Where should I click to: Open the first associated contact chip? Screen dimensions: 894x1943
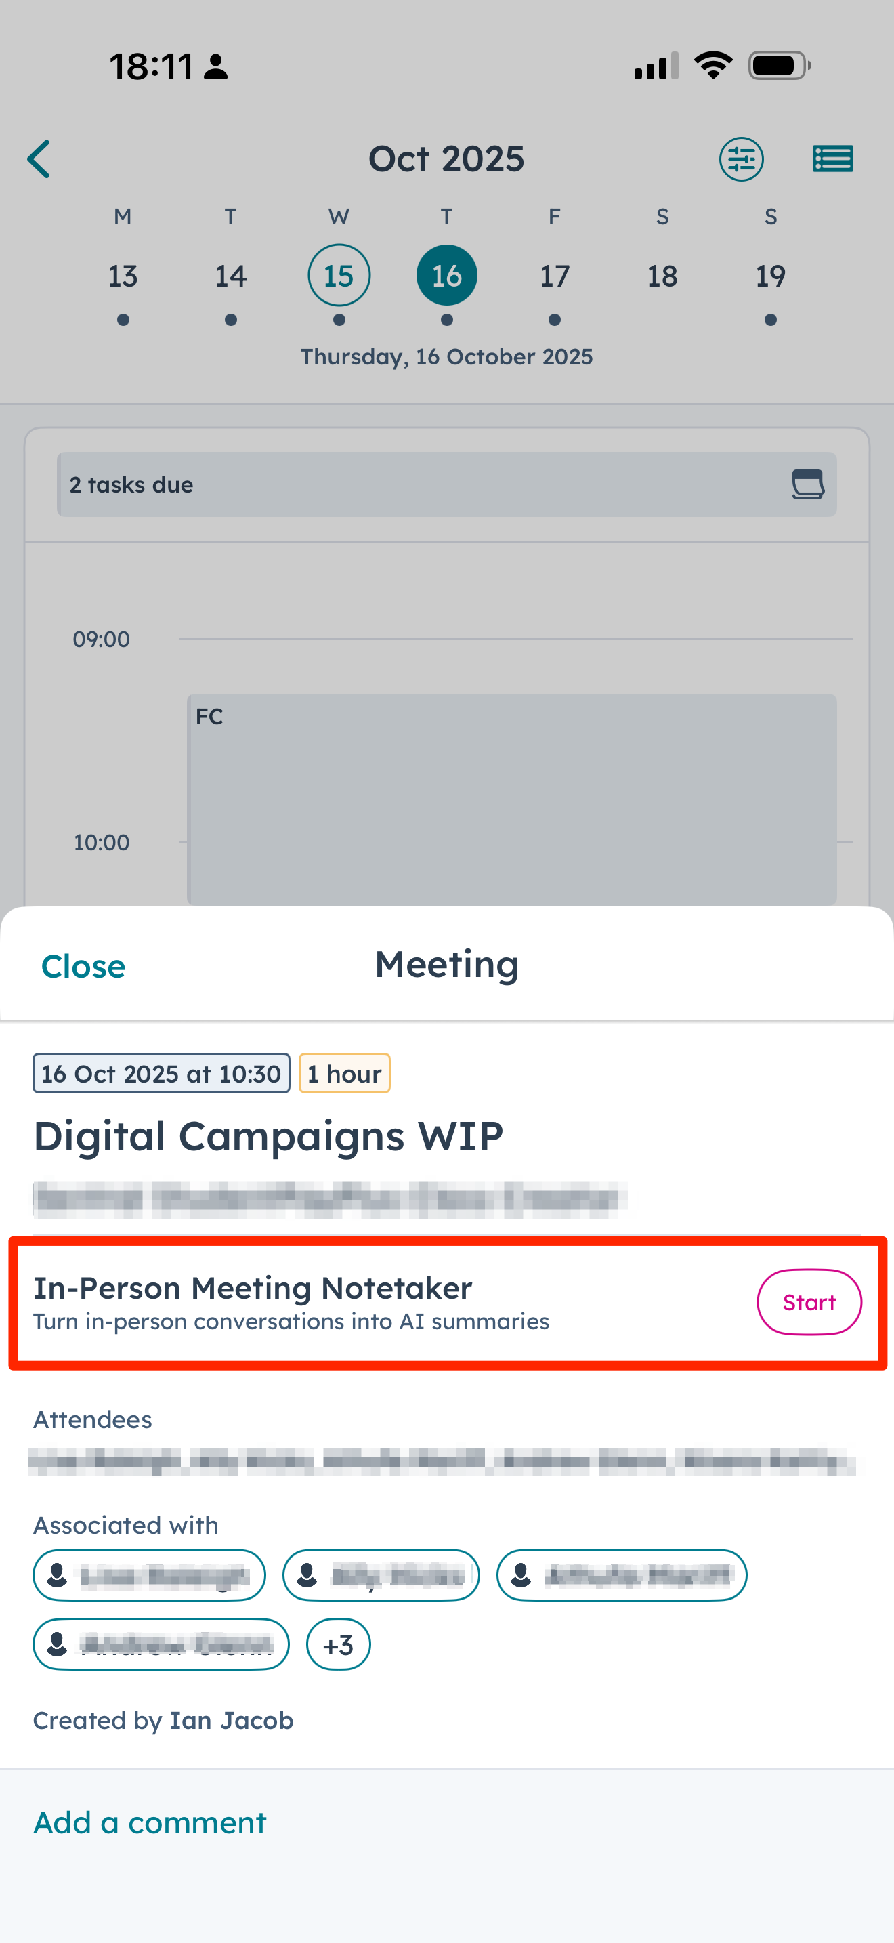click(149, 1575)
